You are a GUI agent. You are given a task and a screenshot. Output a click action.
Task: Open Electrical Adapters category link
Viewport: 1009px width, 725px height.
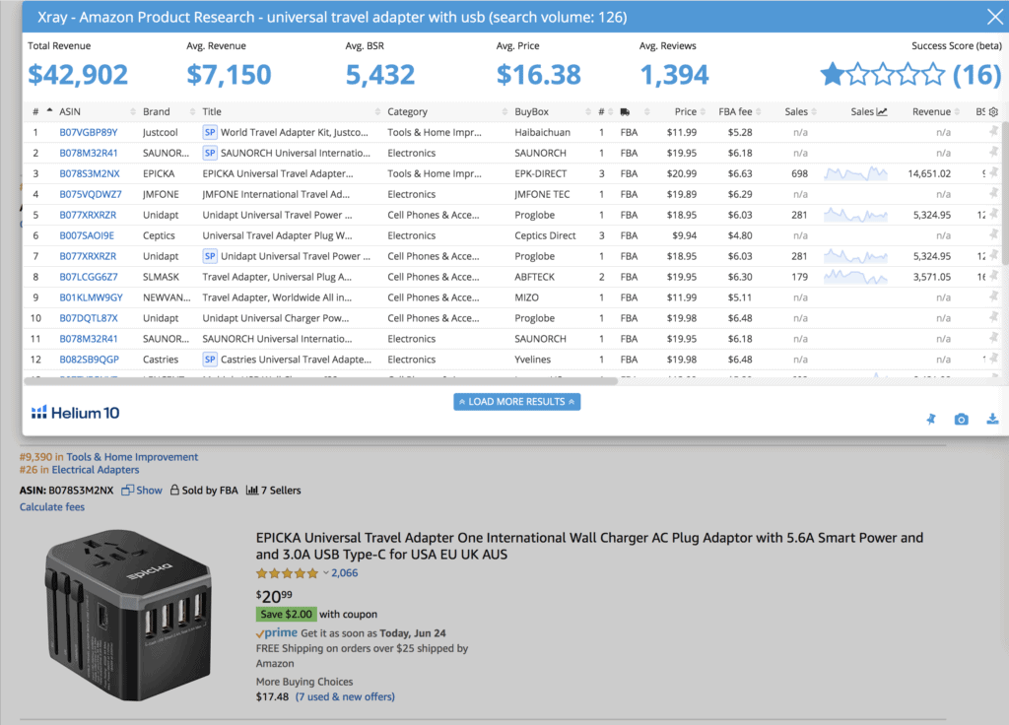[96, 470]
